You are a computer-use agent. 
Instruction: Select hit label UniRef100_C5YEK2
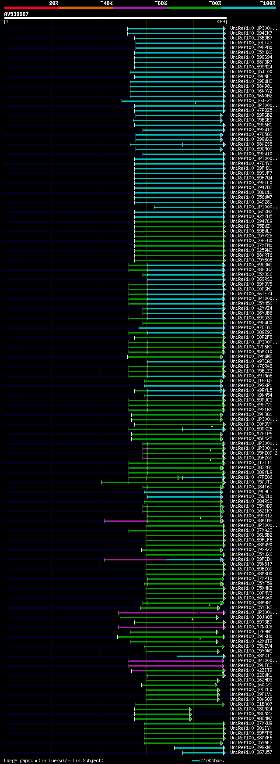click(x=251, y=608)
